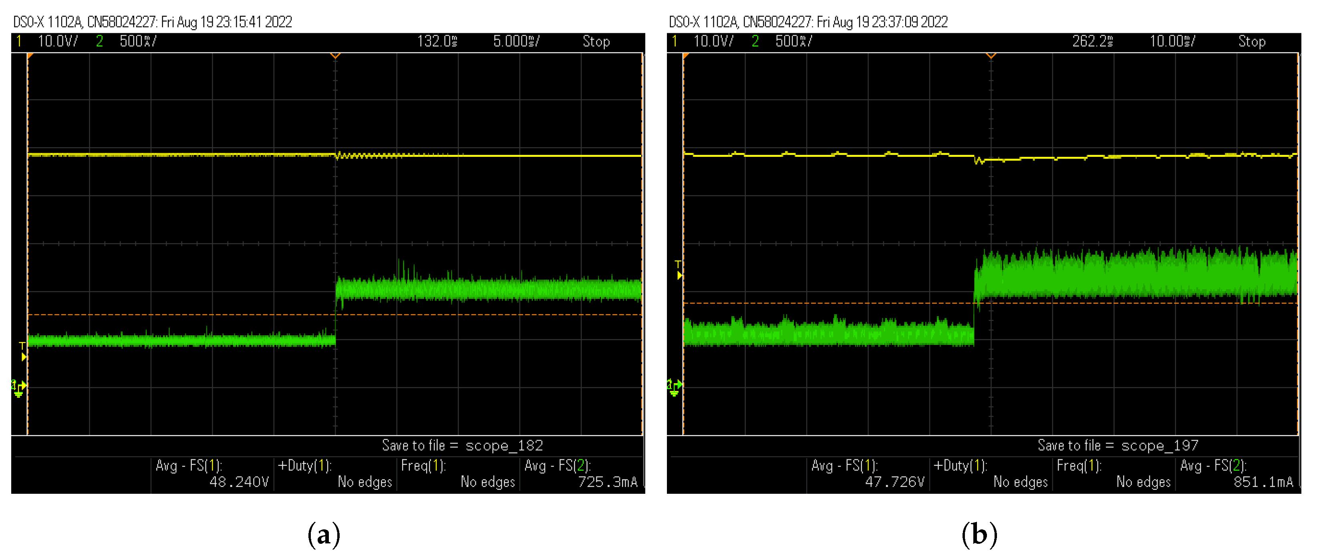Screen dimensions: 1317x559
Task: Click Save to file scope_182 text
Action: 462,446
